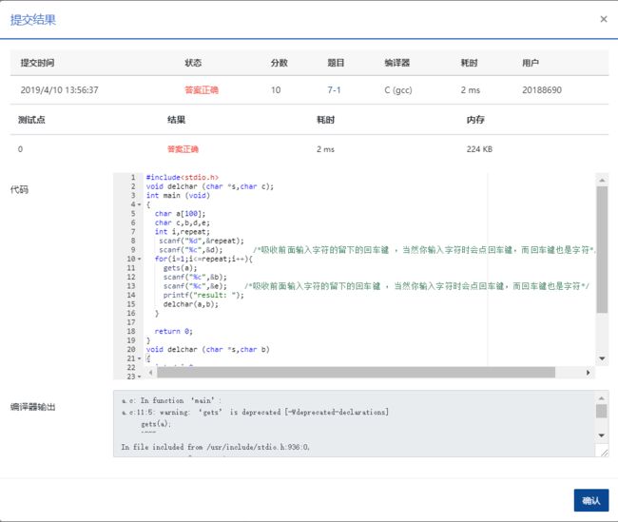This screenshot has width=618, height=522.
Task: Click the submission status 答案正确
Action: click(x=202, y=90)
